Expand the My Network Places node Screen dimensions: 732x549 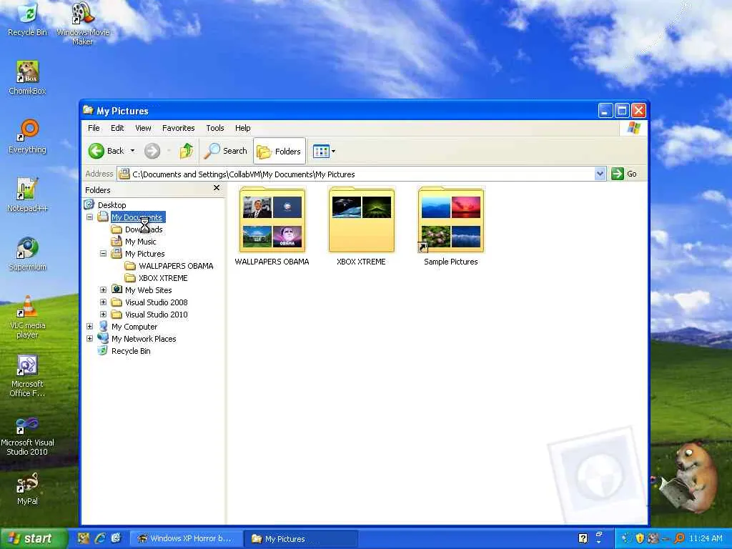coord(89,338)
